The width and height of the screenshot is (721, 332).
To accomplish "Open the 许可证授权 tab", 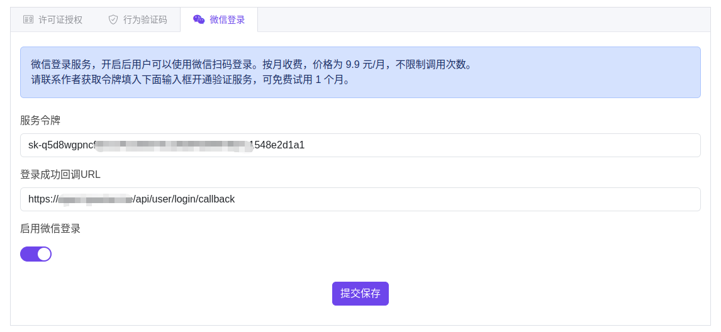I will (x=53, y=19).
